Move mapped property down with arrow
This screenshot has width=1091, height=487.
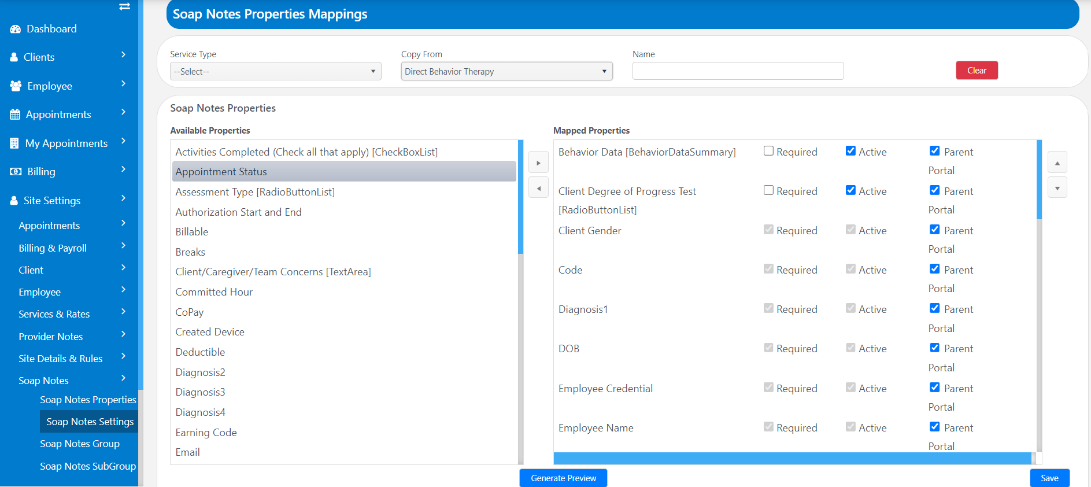[x=1057, y=188]
